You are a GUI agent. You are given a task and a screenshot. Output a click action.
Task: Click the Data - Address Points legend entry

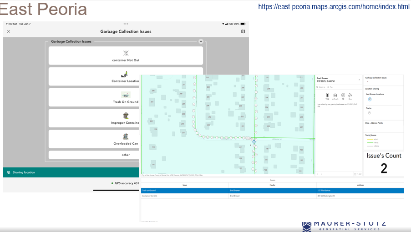pyautogui.click(x=374, y=123)
